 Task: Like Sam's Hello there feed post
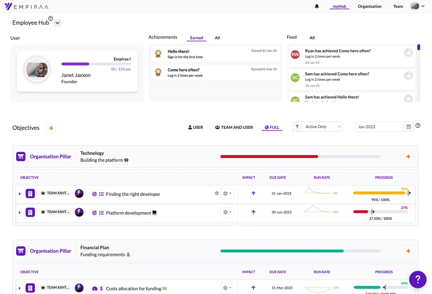pyautogui.click(x=408, y=98)
